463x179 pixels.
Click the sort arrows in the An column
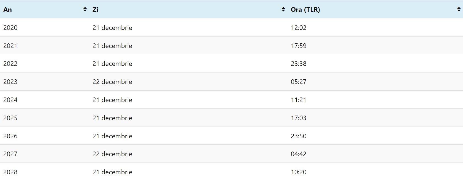pyautogui.click(x=85, y=9)
